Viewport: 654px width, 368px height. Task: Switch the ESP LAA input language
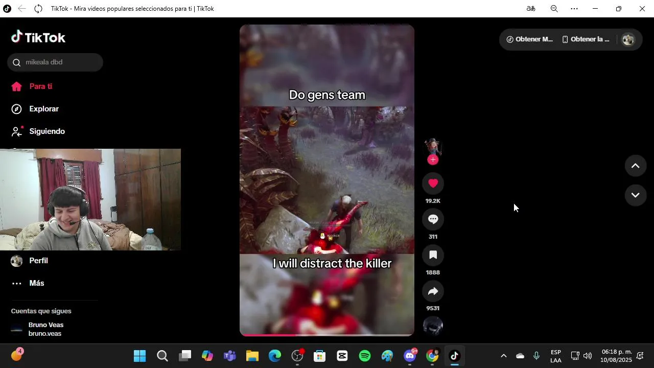(x=556, y=356)
